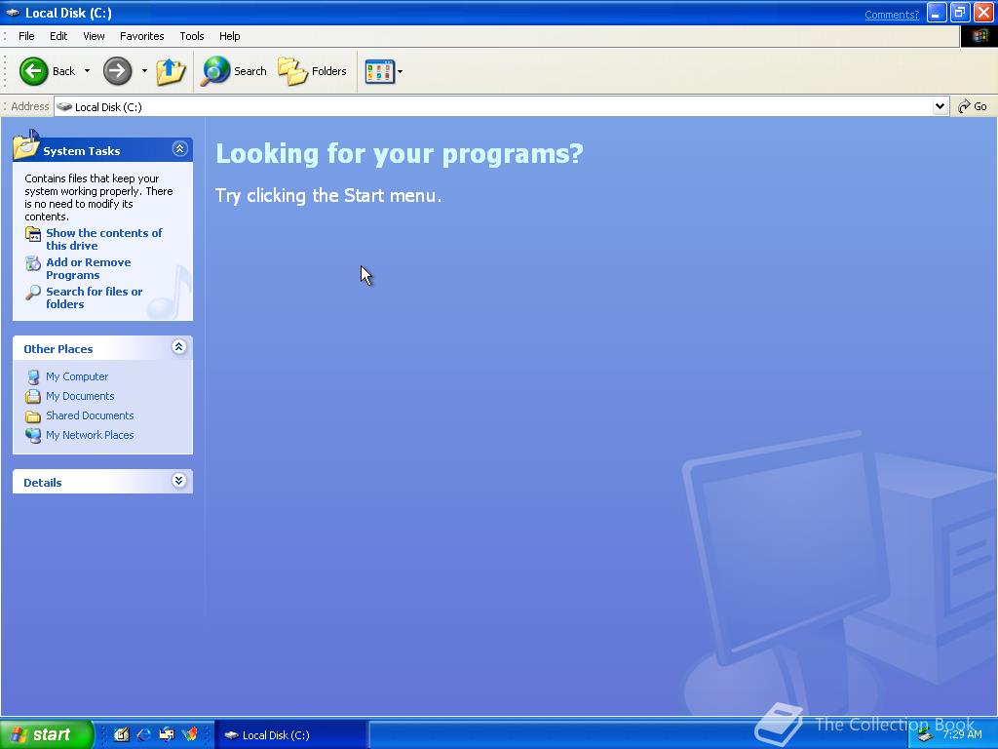Click the My Documents folder icon

click(x=33, y=396)
